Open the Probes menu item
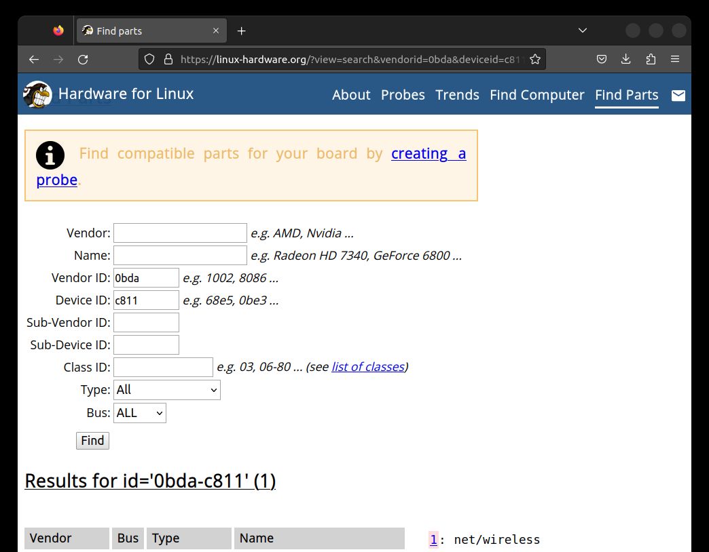Image resolution: width=709 pixels, height=552 pixels. pyautogui.click(x=403, y=95)
